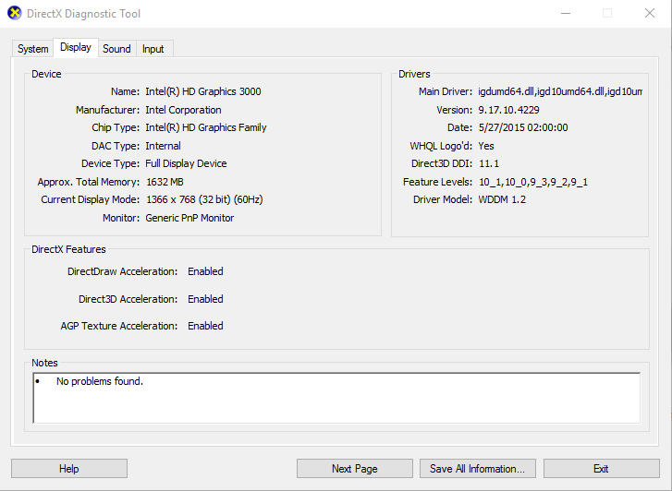Click Save All Information button

tap(478, 469)
